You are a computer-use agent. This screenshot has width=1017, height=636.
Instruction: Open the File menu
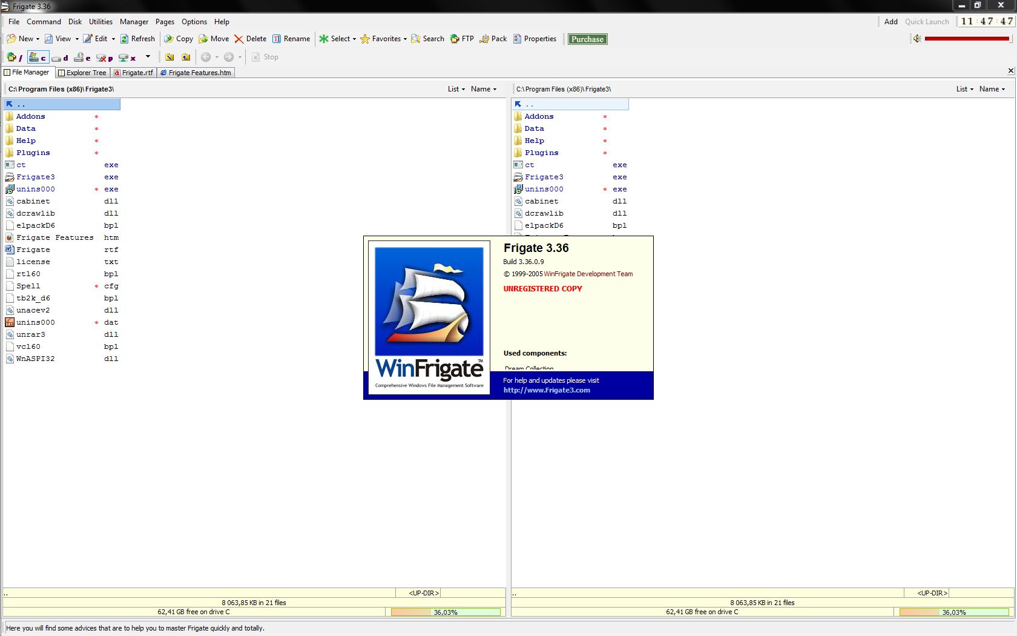14,22
